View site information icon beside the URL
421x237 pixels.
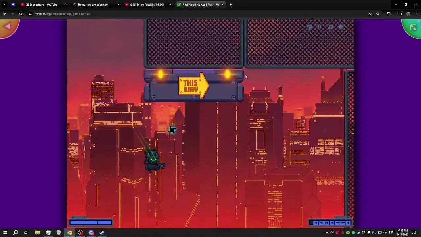[x=30, y=14]
